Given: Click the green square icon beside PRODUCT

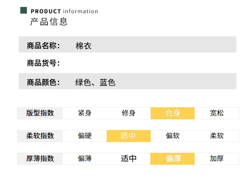Looking at the screenshot, I should pos(24,11).
